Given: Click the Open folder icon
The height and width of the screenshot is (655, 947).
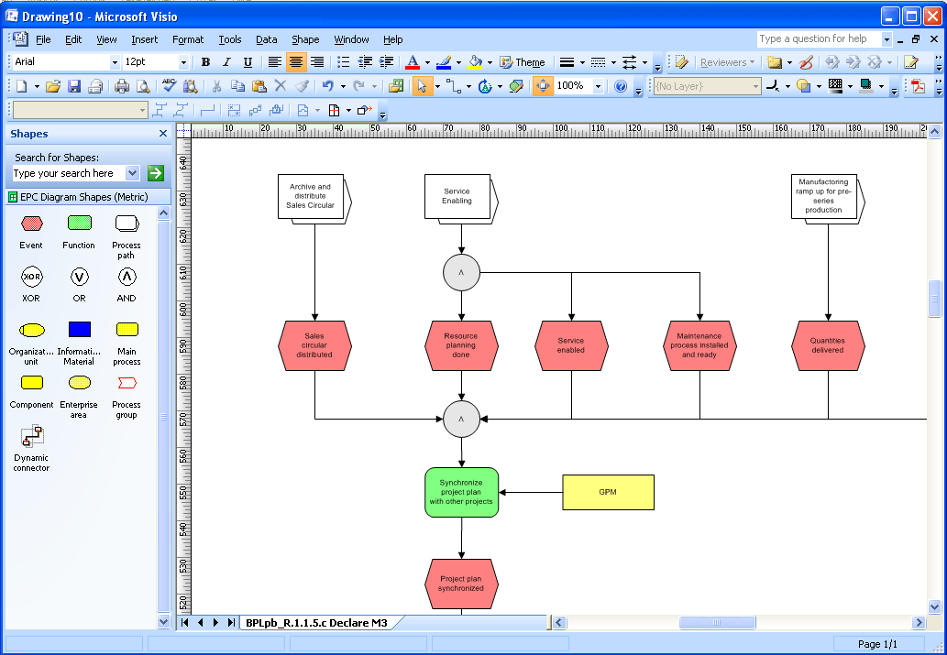Looking at the screenshot, I should pyautogui.click(x=53, y=86).
